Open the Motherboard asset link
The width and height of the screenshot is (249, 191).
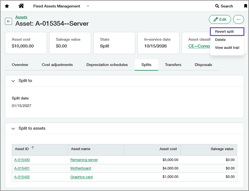(81, 168)
